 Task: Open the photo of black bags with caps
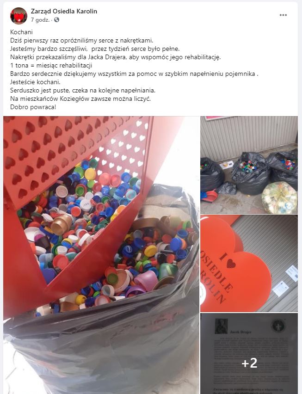pyautogui.click(x=249, y=165)
